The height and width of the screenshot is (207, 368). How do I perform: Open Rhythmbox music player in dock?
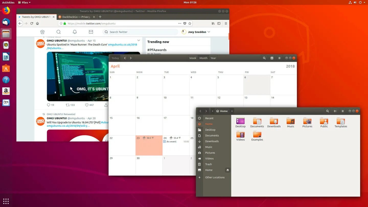point(6,45)
